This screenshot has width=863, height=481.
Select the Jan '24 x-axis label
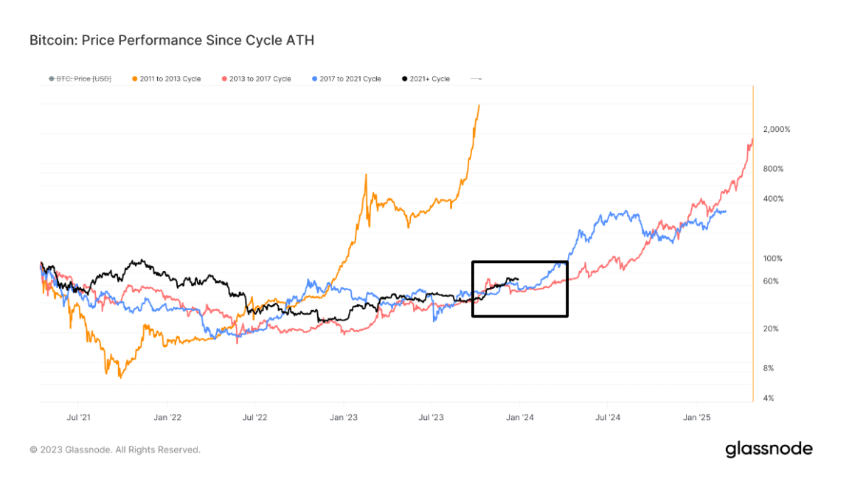pyautogui.click(x=519, y=417)
